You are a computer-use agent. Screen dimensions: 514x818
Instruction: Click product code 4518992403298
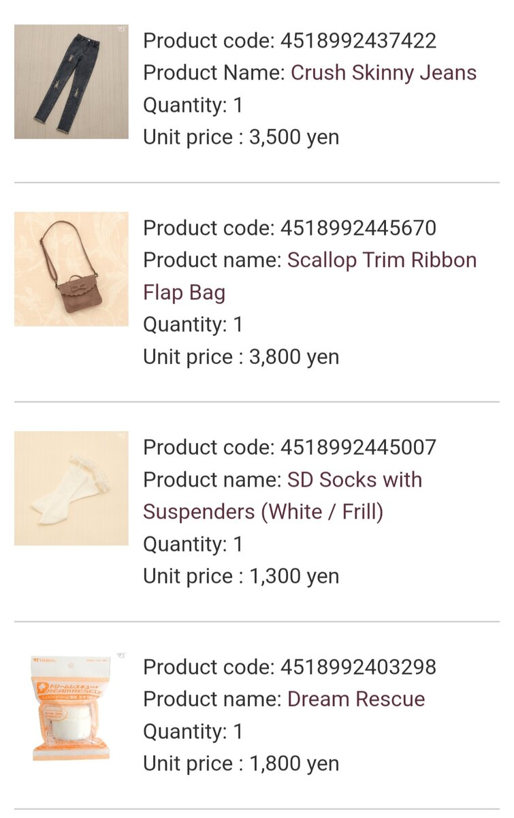point(358,667)
